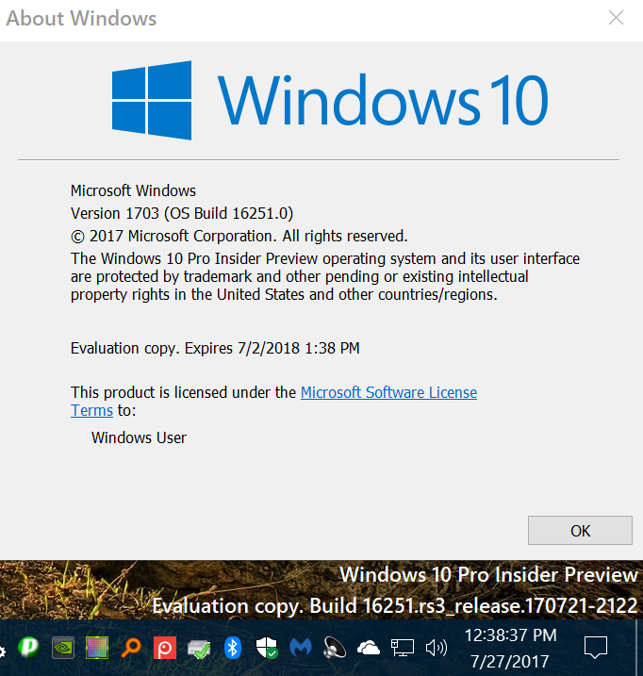Open the green P tray icon
643x676 pixels.
point(29,648)
